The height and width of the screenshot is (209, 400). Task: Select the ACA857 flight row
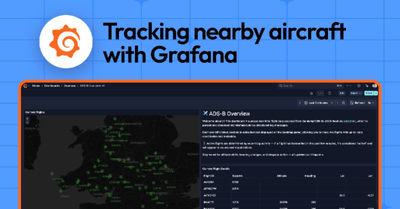[x=289, y=182]
